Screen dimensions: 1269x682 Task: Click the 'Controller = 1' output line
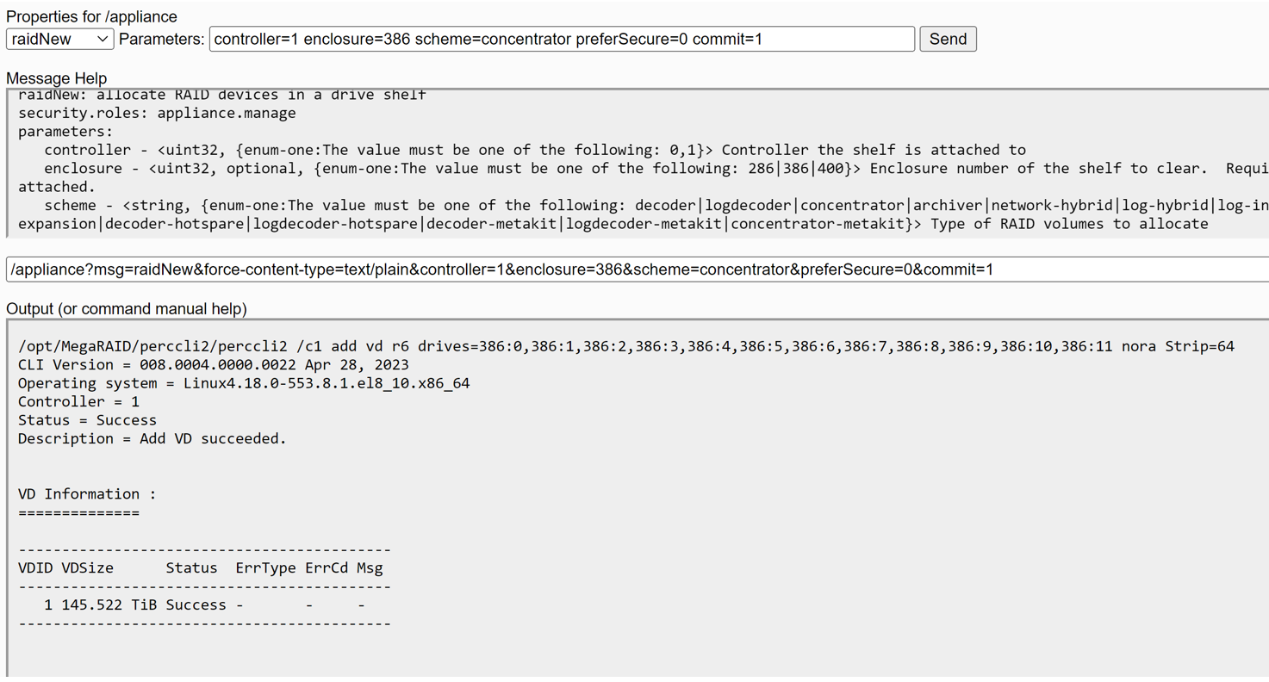tap(78, 401)
